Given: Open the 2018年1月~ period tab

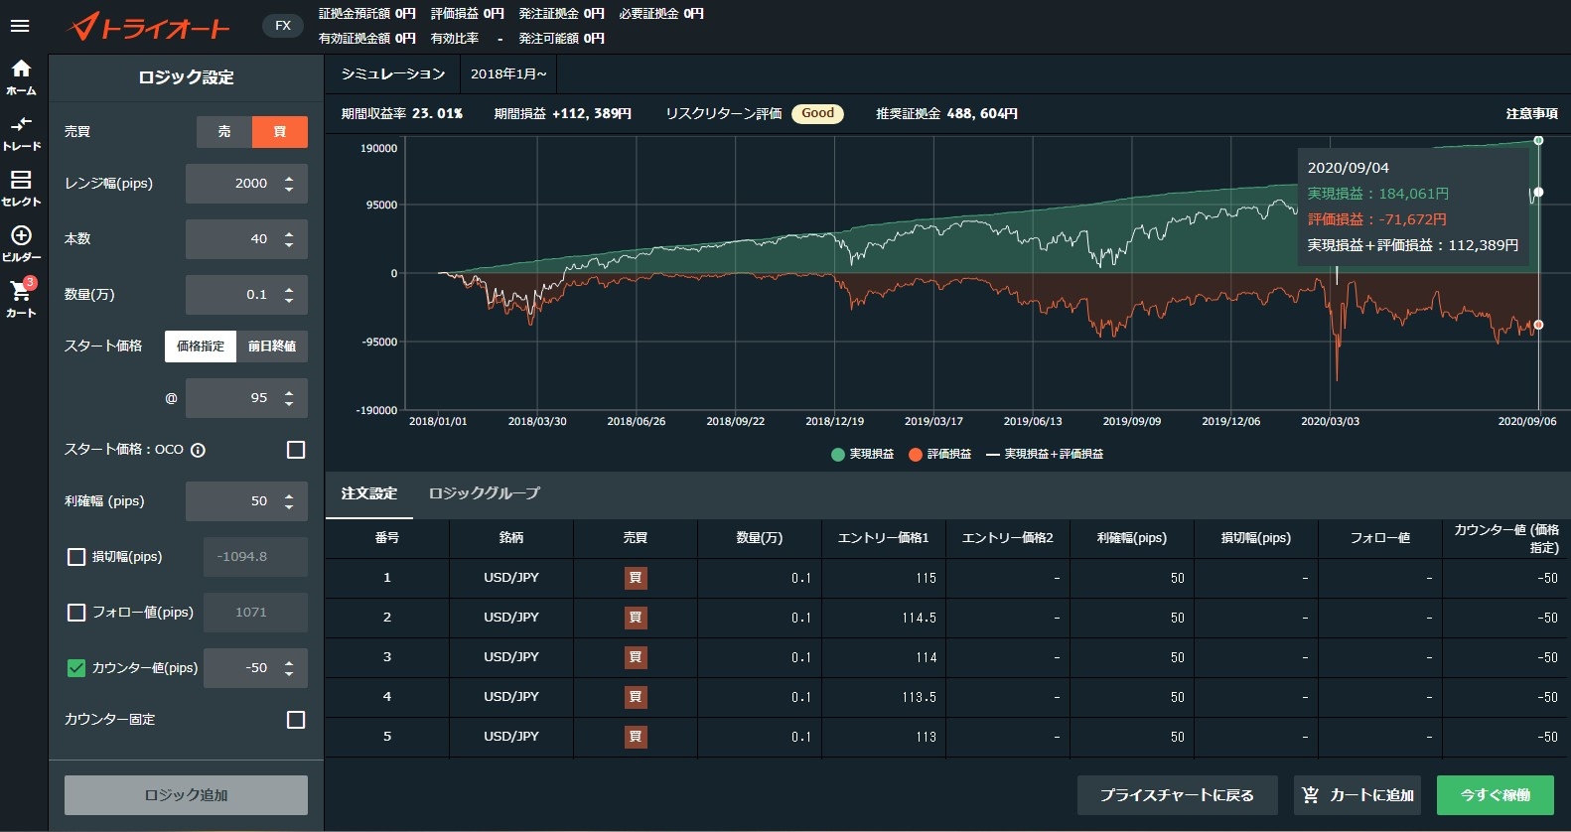Looking at the screenshot, I should tap(508, 74).
